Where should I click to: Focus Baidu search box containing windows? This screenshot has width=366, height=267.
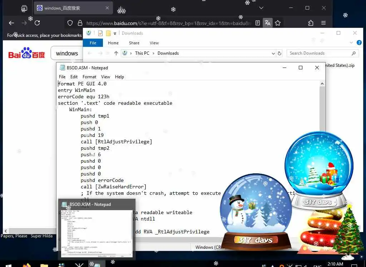(67, 54)
